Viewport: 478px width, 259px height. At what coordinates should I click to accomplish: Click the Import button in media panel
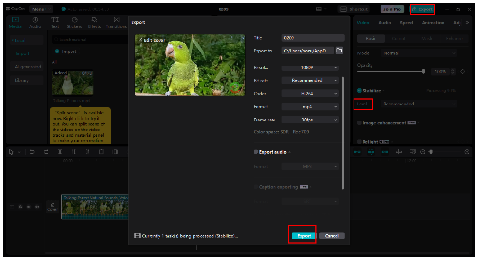[66, 51]
